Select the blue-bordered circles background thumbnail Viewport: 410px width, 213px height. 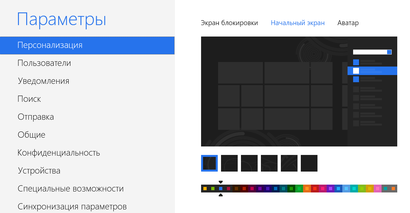[x=209, y=163]
